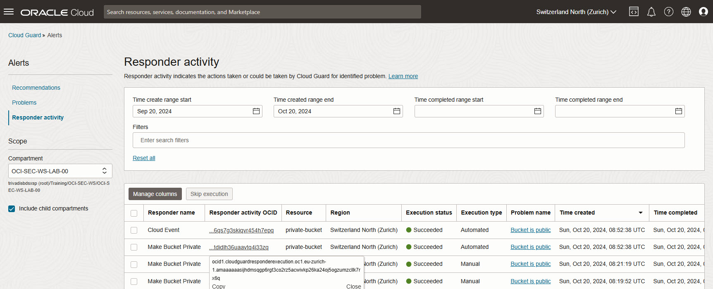Open the notifications bell
Image resolution: width=713 pixels, height=289 pixels.
click(651, 12)
